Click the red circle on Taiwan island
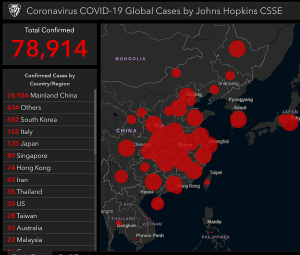The image size is (300, 255). pos(207,182)
